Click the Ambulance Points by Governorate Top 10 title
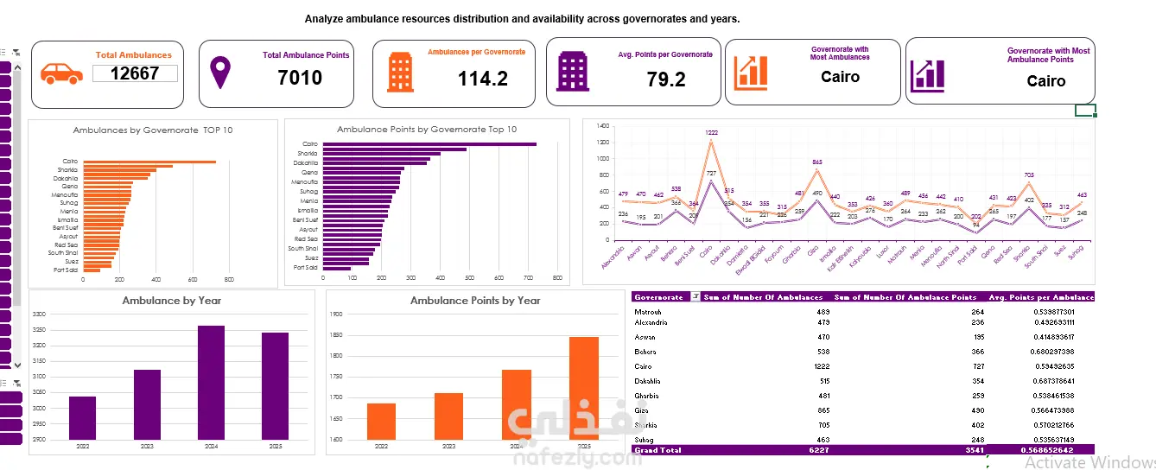Screen dimensions: 1156x470 tap(427, 130)
